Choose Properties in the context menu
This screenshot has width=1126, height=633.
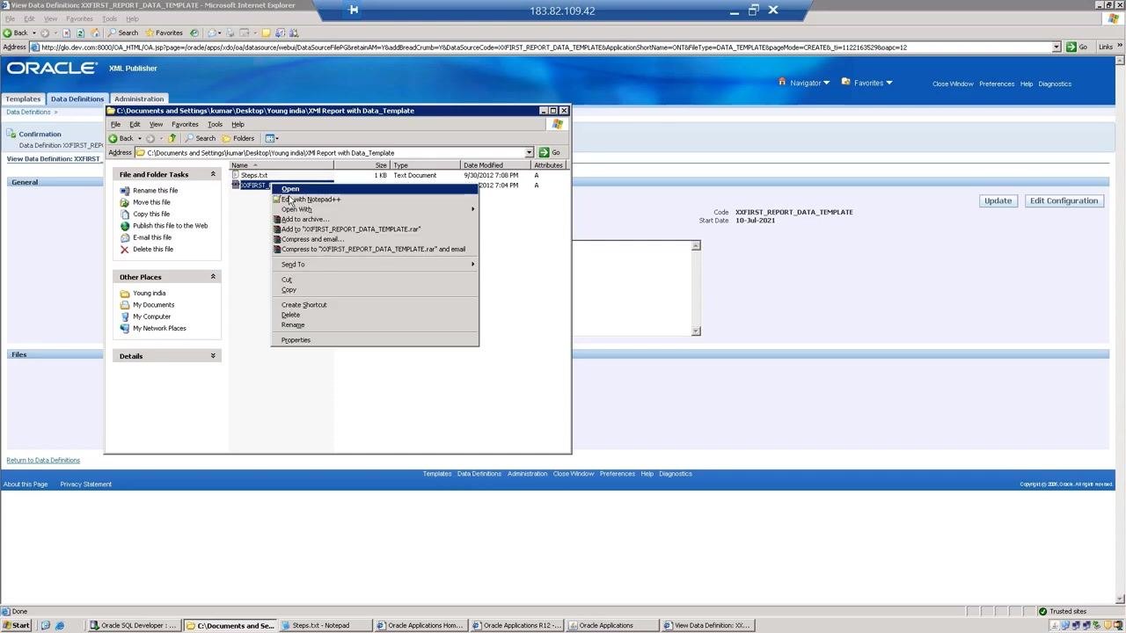(x=375, y=340)
